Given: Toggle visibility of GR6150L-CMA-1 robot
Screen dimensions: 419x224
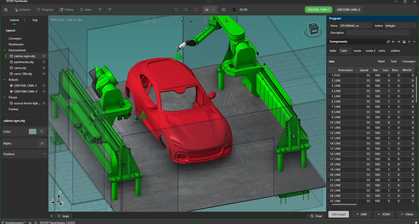Looking at the screenshot, I should pos(44,86).
